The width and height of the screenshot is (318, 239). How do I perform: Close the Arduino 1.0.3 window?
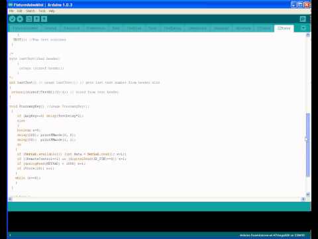(x=307, y=5)
